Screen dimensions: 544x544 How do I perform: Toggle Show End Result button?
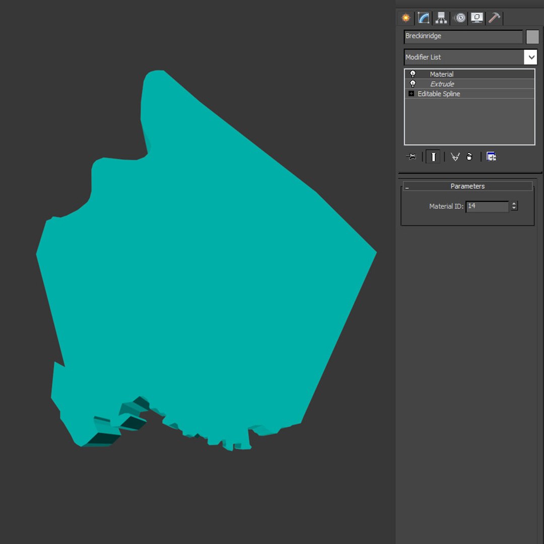(433, 157)
